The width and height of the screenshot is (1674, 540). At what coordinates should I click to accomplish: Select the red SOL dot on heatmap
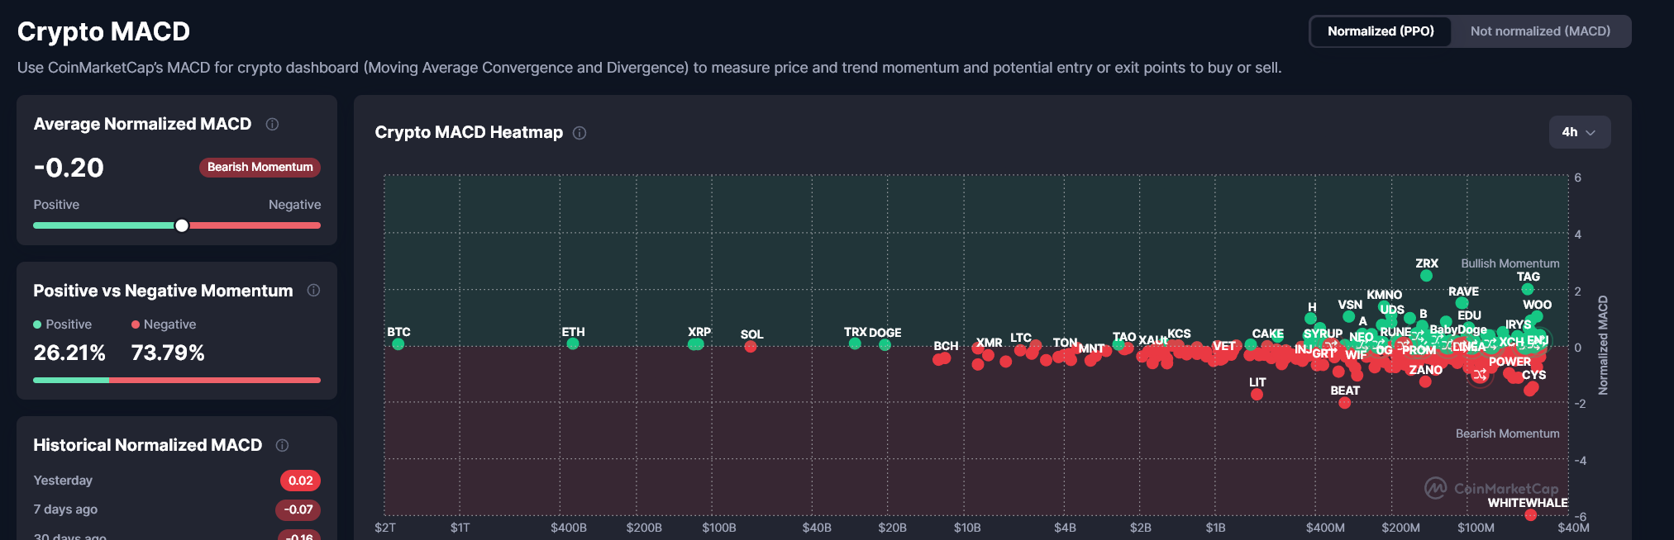750,347
